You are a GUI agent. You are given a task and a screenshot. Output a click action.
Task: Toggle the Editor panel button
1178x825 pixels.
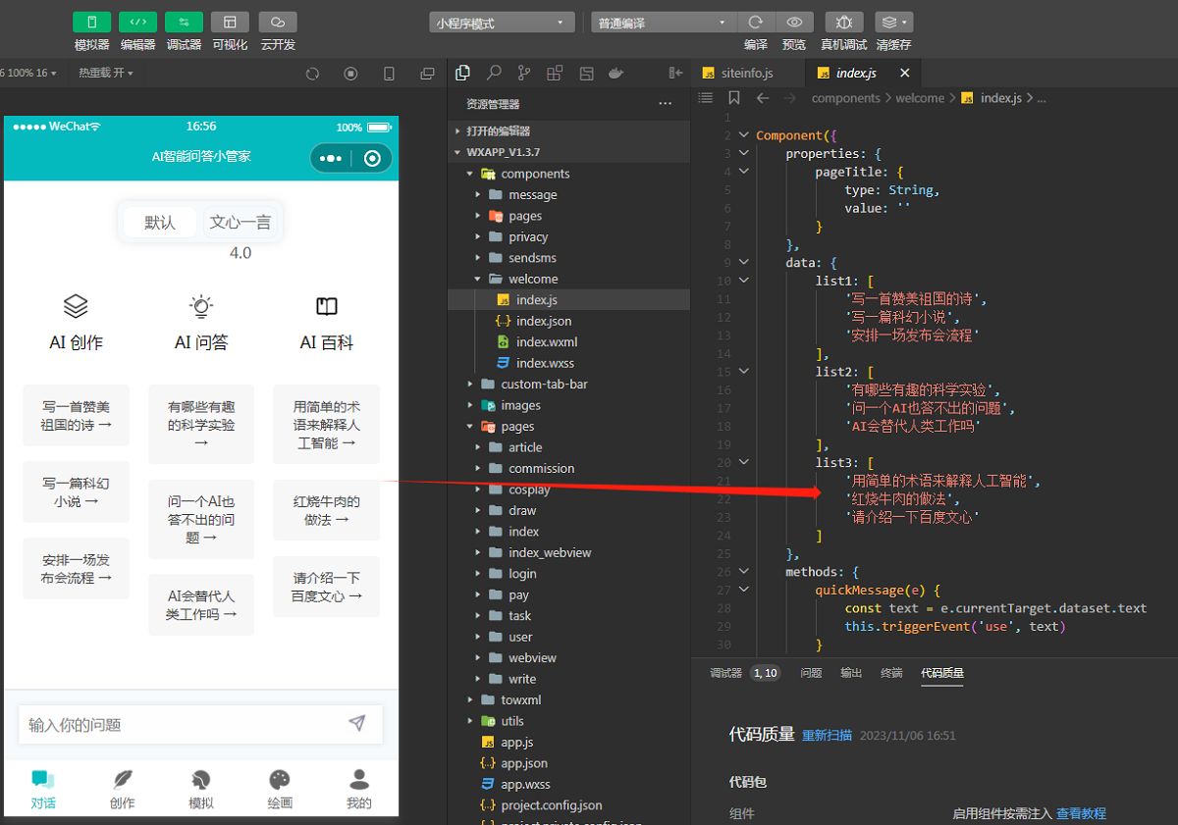coord(137,23)
